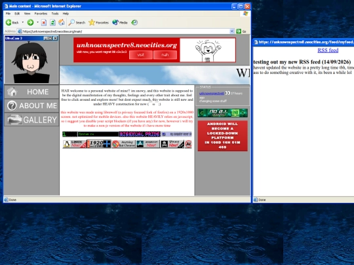Open the Forward button history dropdown arrow

pos(37,22)
